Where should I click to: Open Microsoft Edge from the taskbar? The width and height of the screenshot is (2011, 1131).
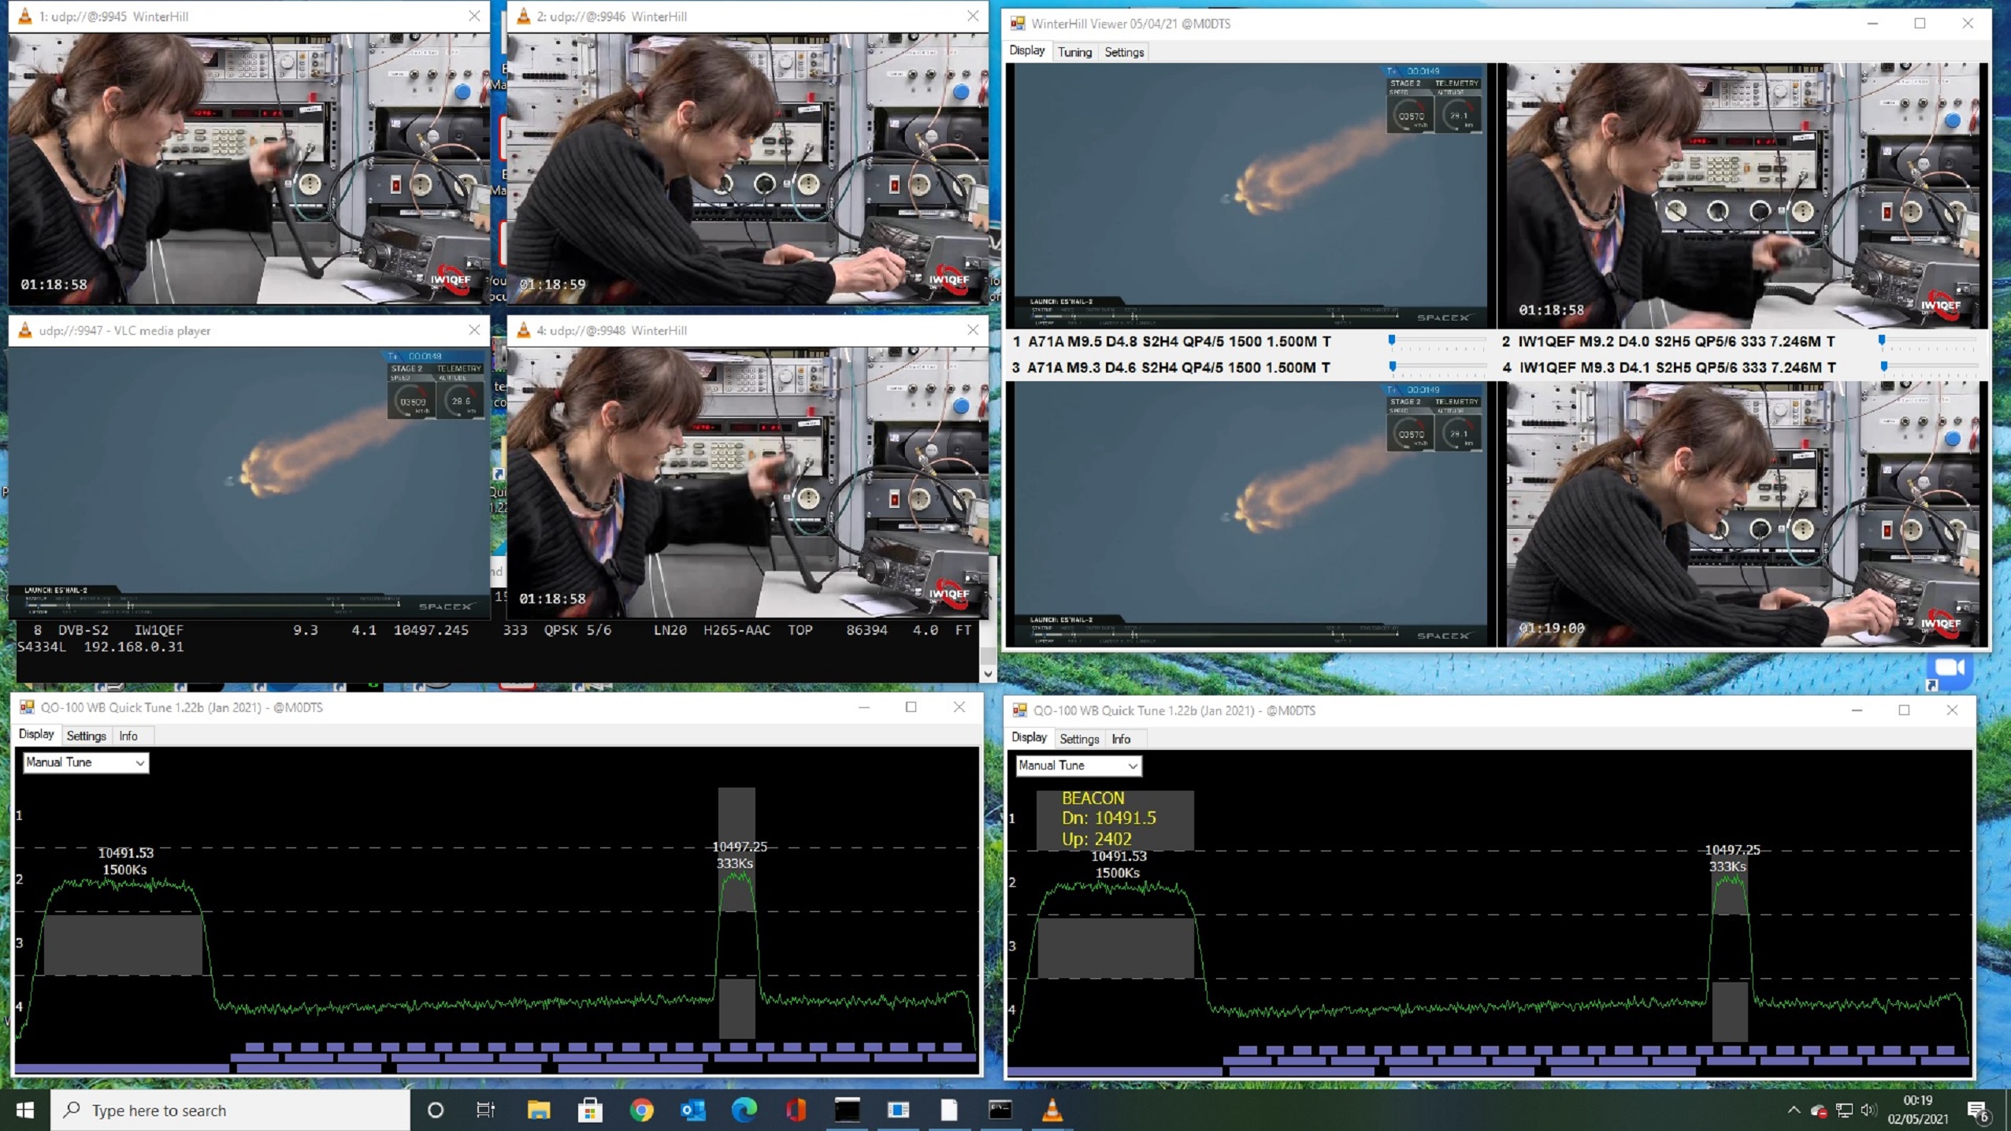(744, 1110)
